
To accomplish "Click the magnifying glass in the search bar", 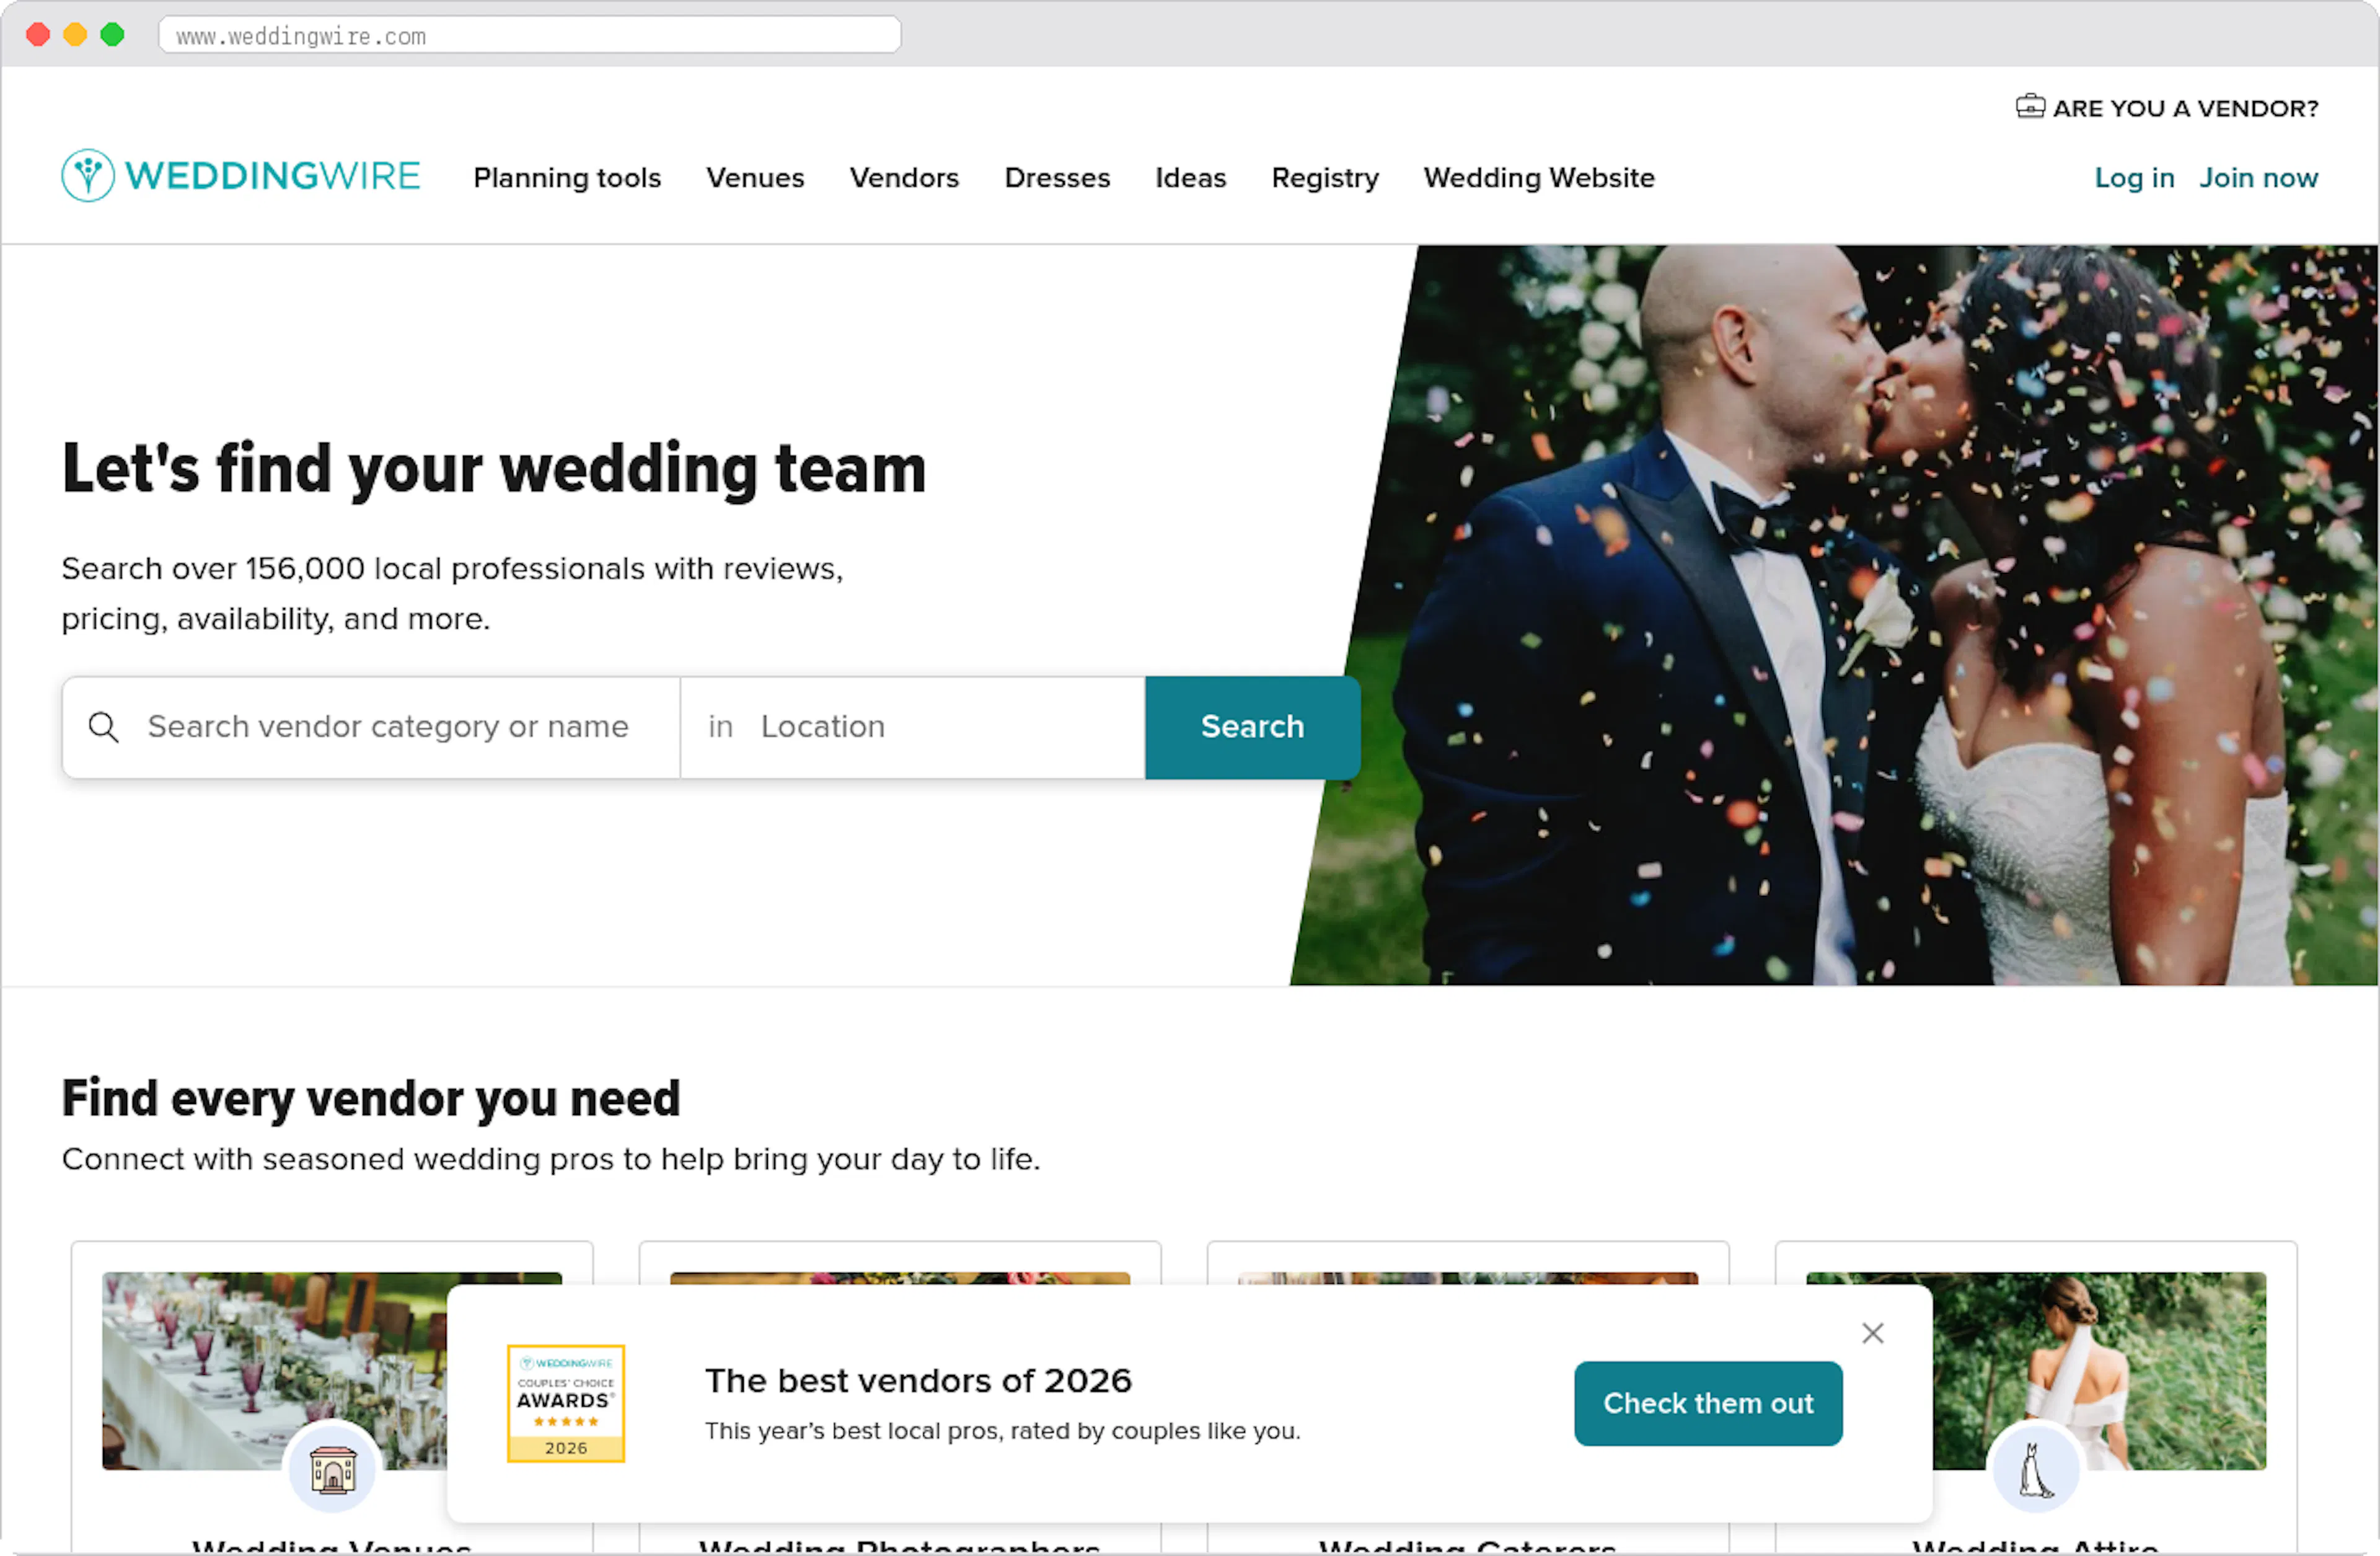I will click(103, 727).
